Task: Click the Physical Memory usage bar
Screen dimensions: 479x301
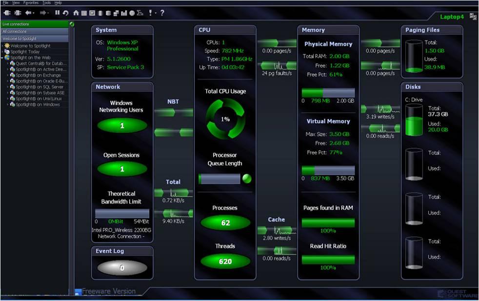Action: (x=328, y=93)
